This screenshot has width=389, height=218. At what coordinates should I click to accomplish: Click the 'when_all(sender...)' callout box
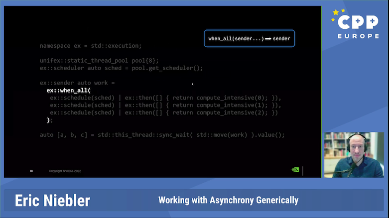(x=250, y=38)
